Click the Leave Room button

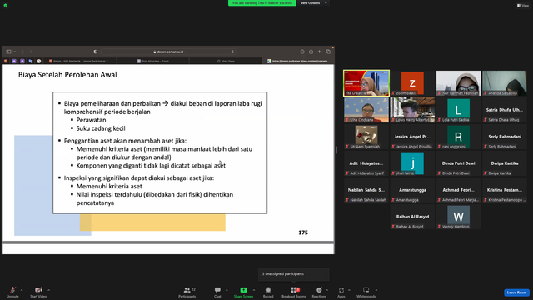[516, 292]
